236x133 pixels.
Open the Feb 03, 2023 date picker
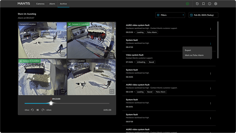203,15
